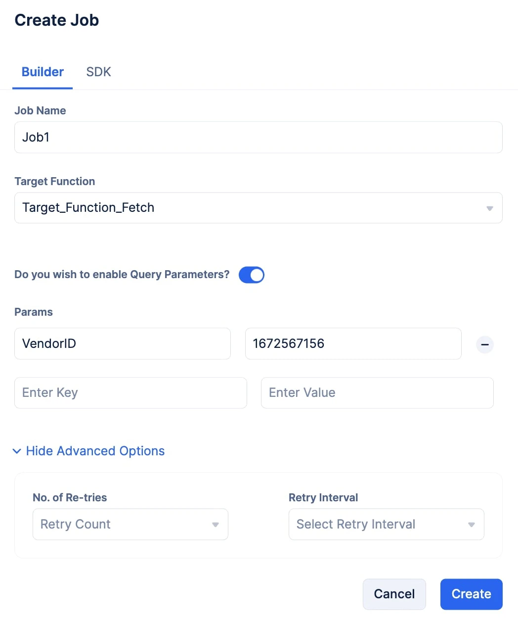Select the Builder tab
The width and height of the screenshot is (518, 626).
point(43,72)
